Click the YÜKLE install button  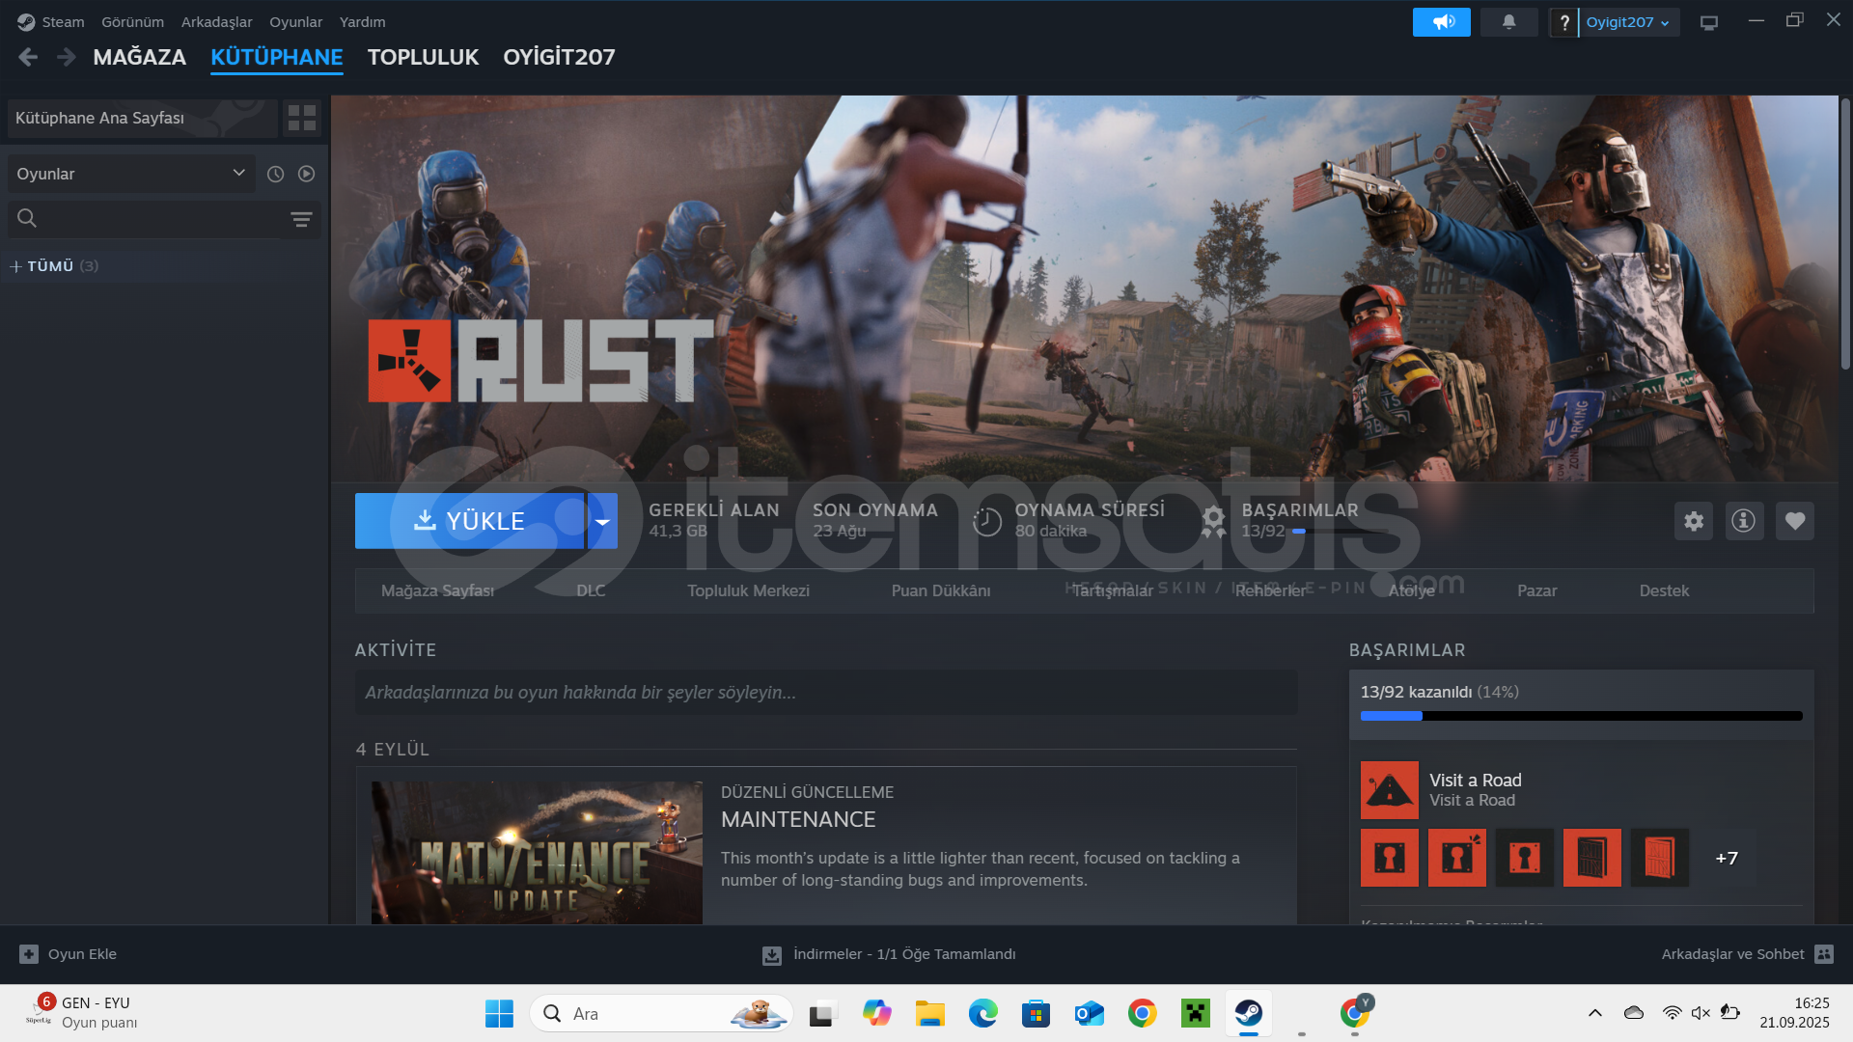point(470,521)
